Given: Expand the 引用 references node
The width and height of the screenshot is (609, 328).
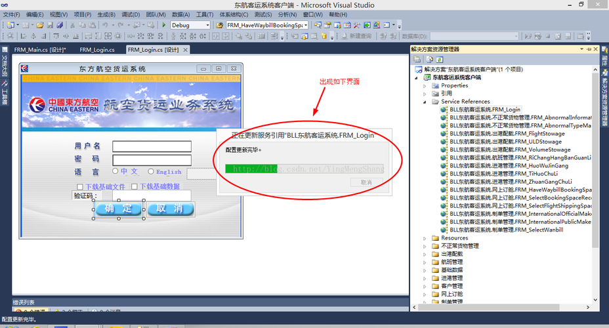Looking at the screenshot, I should 425,94.
